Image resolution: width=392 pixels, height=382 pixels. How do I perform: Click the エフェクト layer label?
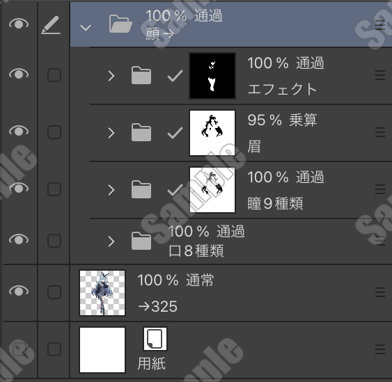point(282,89)
